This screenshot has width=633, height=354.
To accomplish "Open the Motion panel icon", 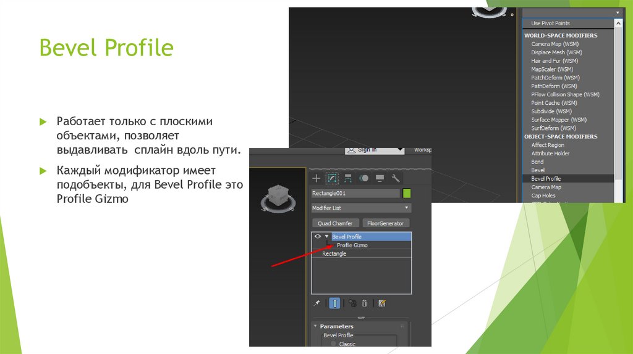I will pos(363,178).
